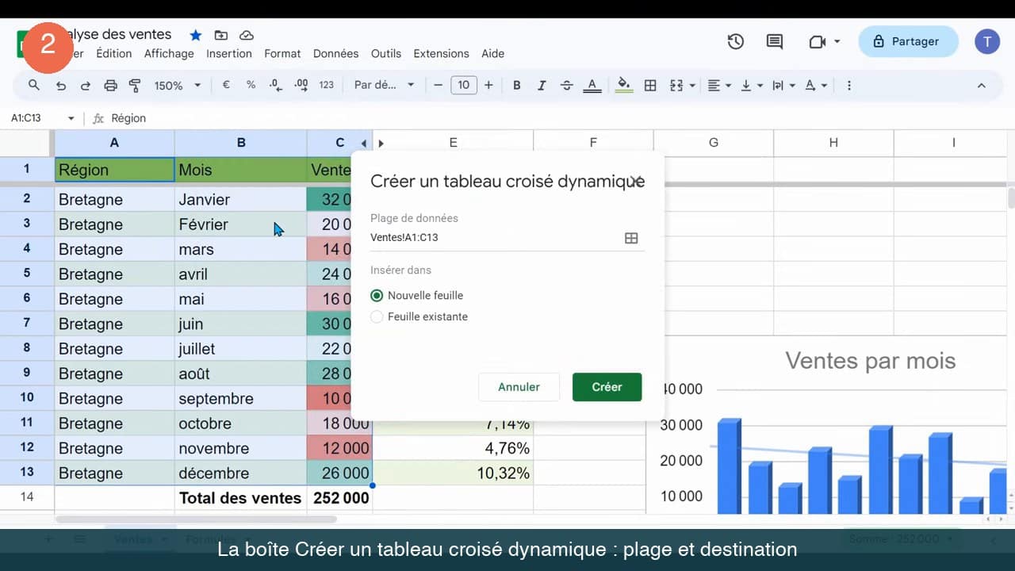Toggle strikethrough formatting
The width and height of the screenshot is (1015, 571).
click(x=567, y=85)
